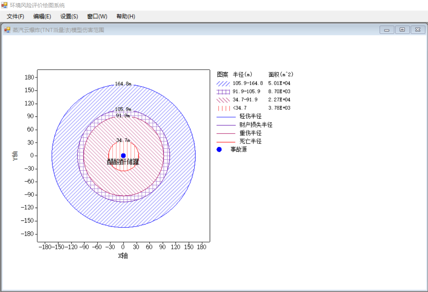Click the Y轴 axis title
Screen dimensions: 428x292
[15, 156]
